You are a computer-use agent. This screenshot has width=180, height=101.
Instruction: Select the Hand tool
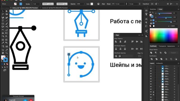pos(3,53)
